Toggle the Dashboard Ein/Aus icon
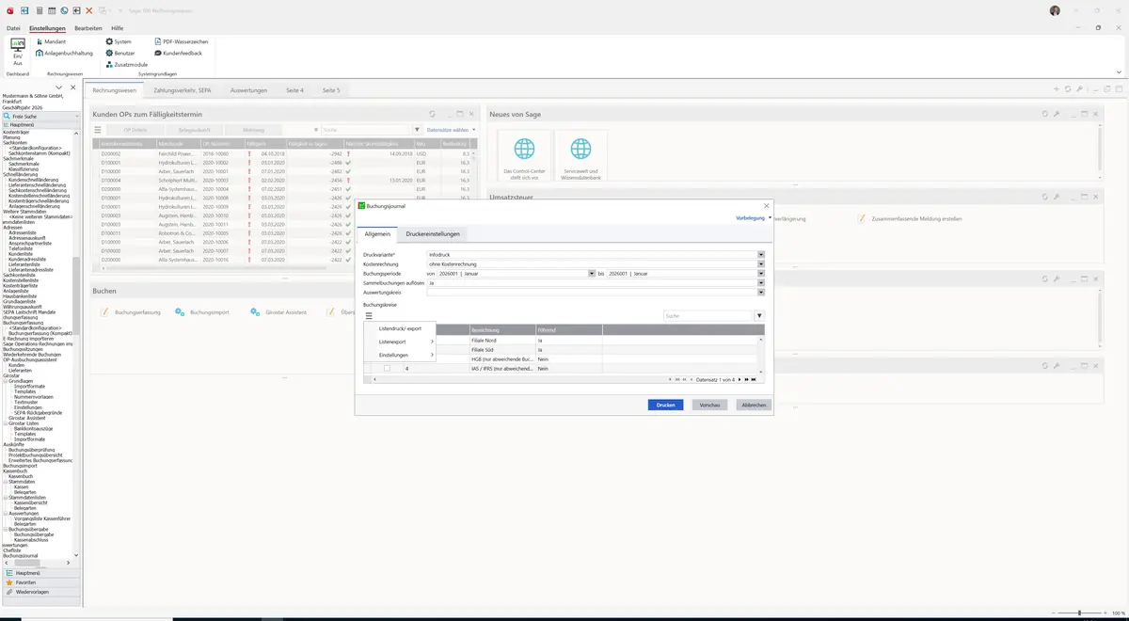The width and height of the screenshot is (1129, 621). point(17,51)
